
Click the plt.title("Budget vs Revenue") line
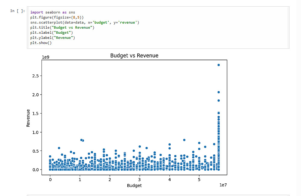point(62,27)
